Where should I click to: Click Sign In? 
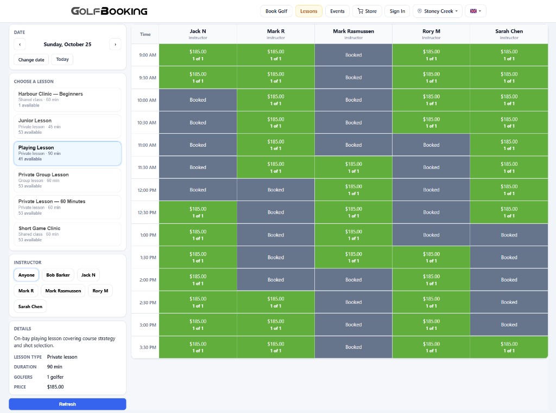[397, 11]
